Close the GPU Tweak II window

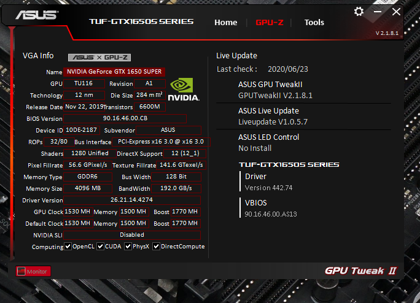pyautogui.click(x=396, y=12)
